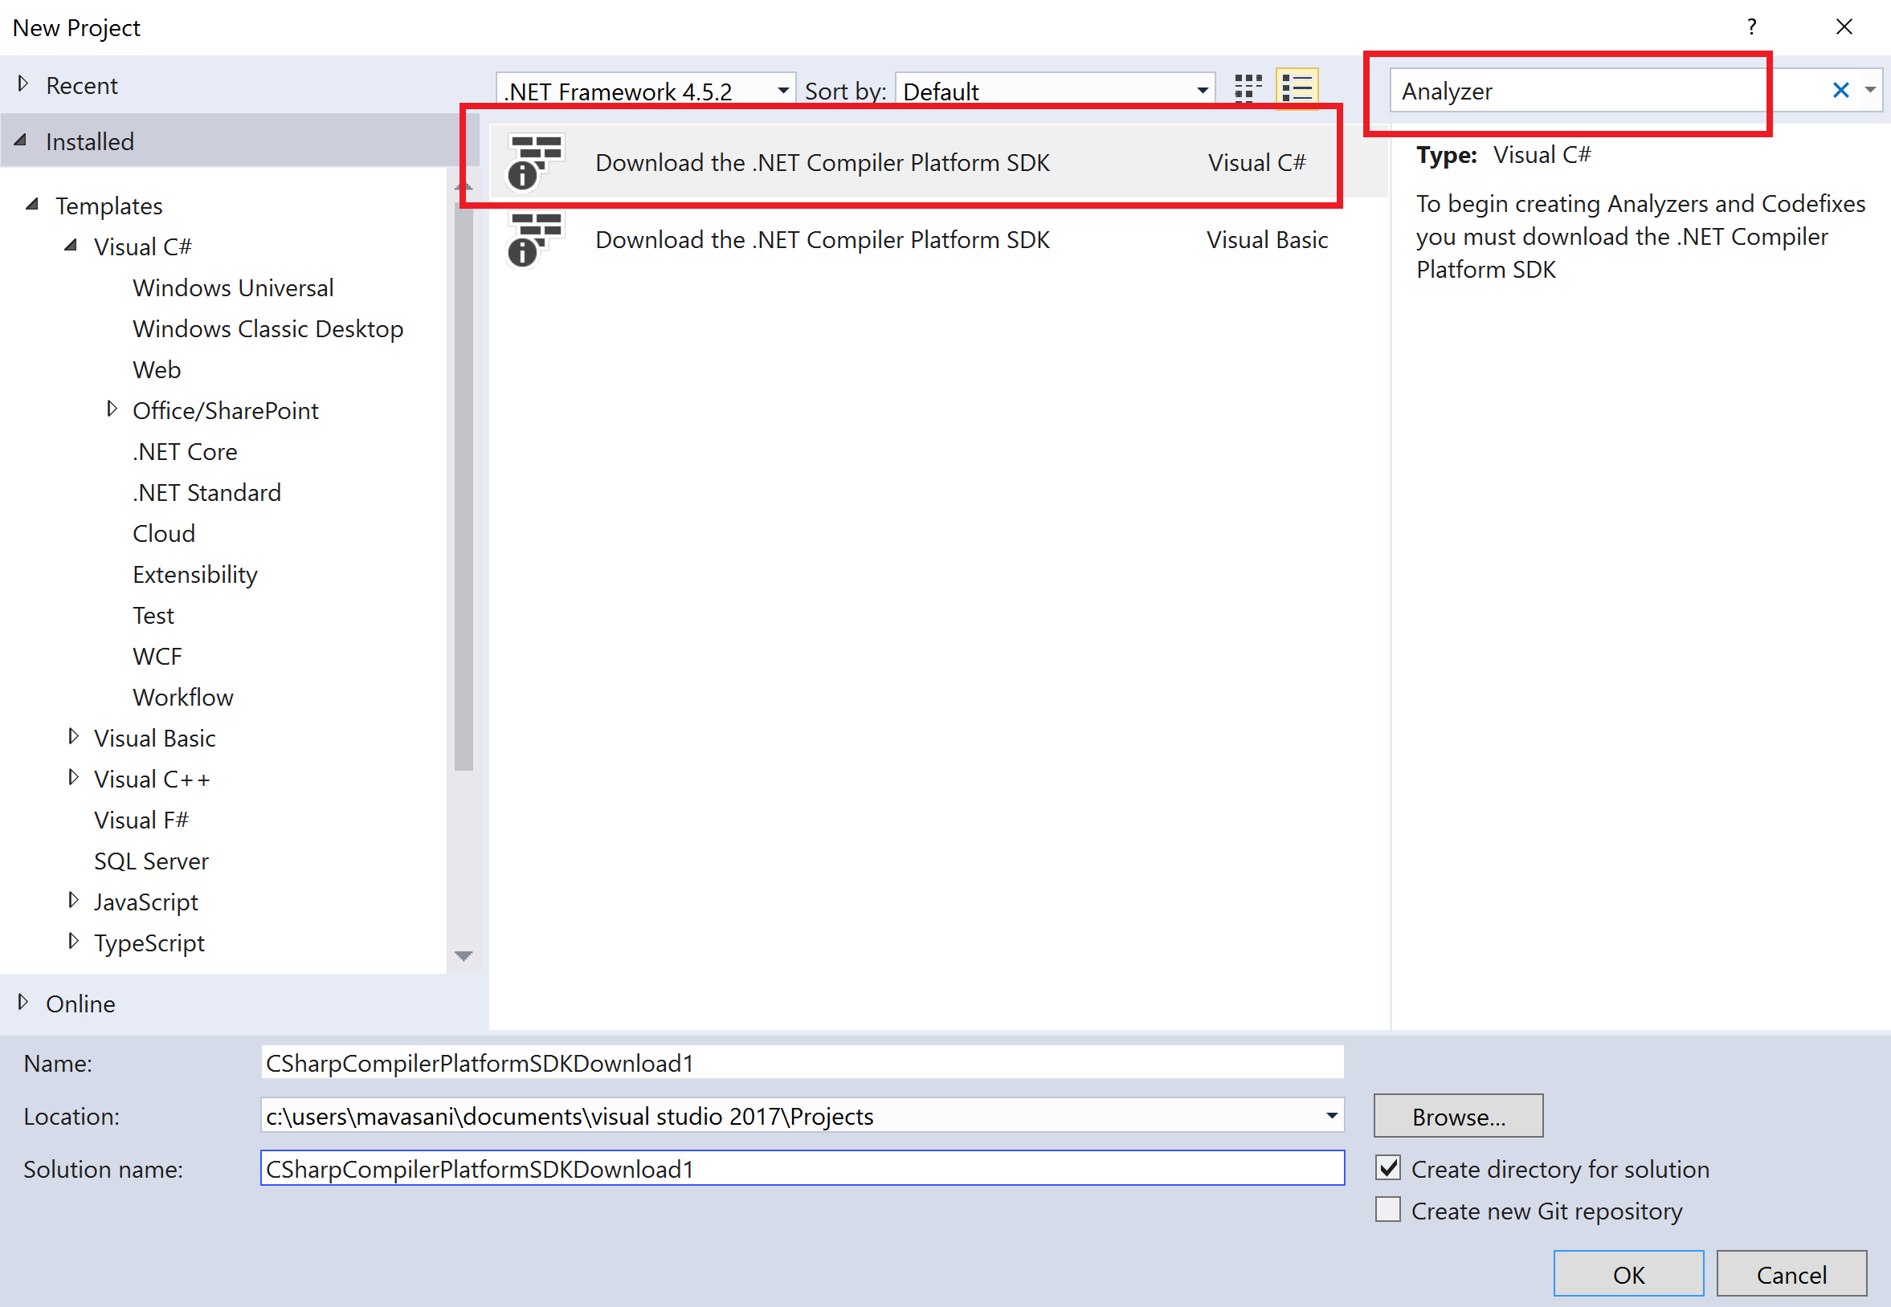The width and height of the screenshot is (1891, 1307).
Task: Click the Visual Basic SDK template icon
Action: click(x=535, y=239)
